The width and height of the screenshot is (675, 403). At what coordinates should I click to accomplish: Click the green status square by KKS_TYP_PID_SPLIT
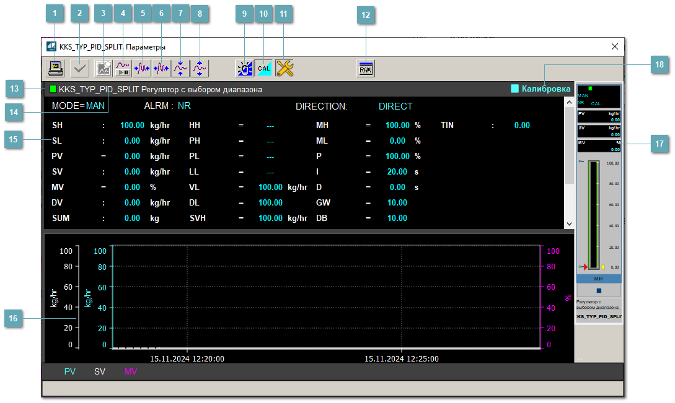click(53, 89)
